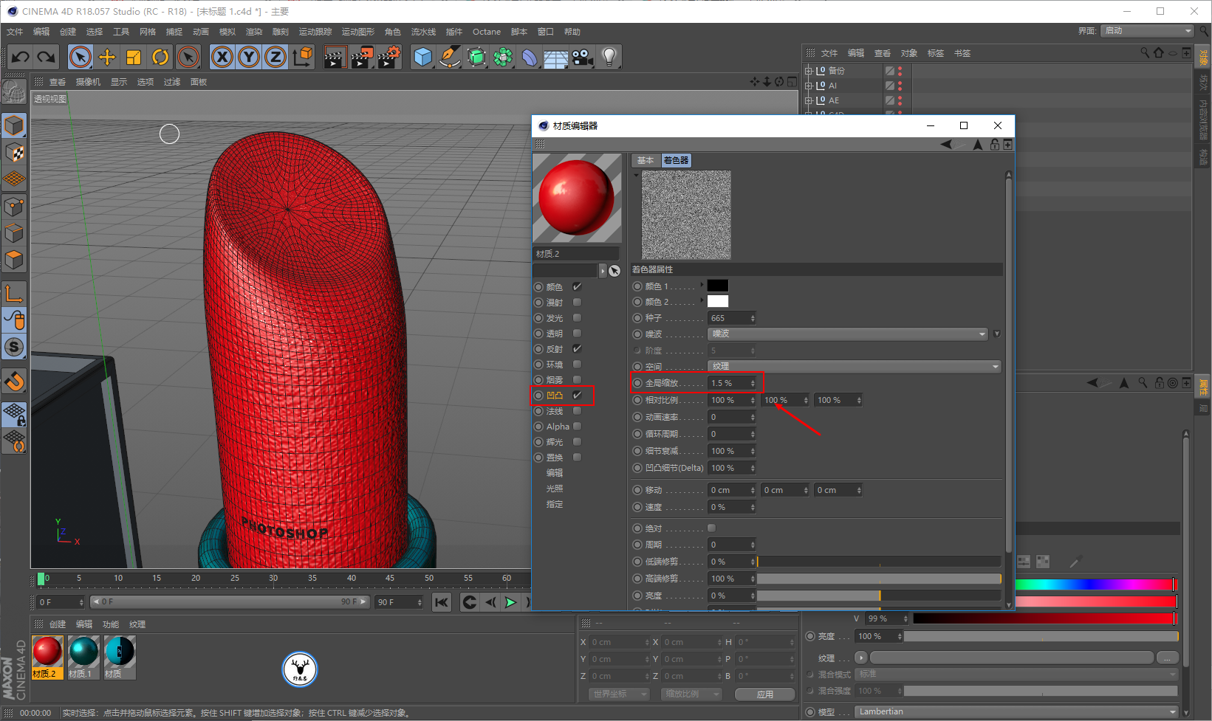This screenshot has width=1212, height=721.
Task: Open the subdivision surface generator icon
Action: tap(476, 57)
